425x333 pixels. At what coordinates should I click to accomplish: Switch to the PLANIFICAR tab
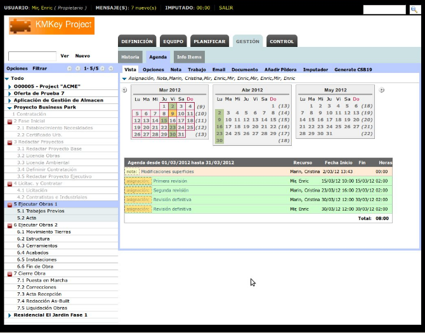(x=209, y=41)
